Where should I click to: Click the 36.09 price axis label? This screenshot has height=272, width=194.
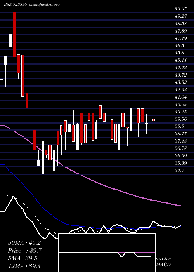coord(181,156)
